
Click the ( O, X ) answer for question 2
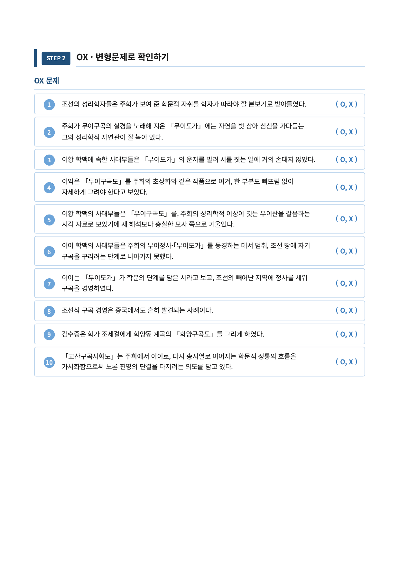(347, 132)
